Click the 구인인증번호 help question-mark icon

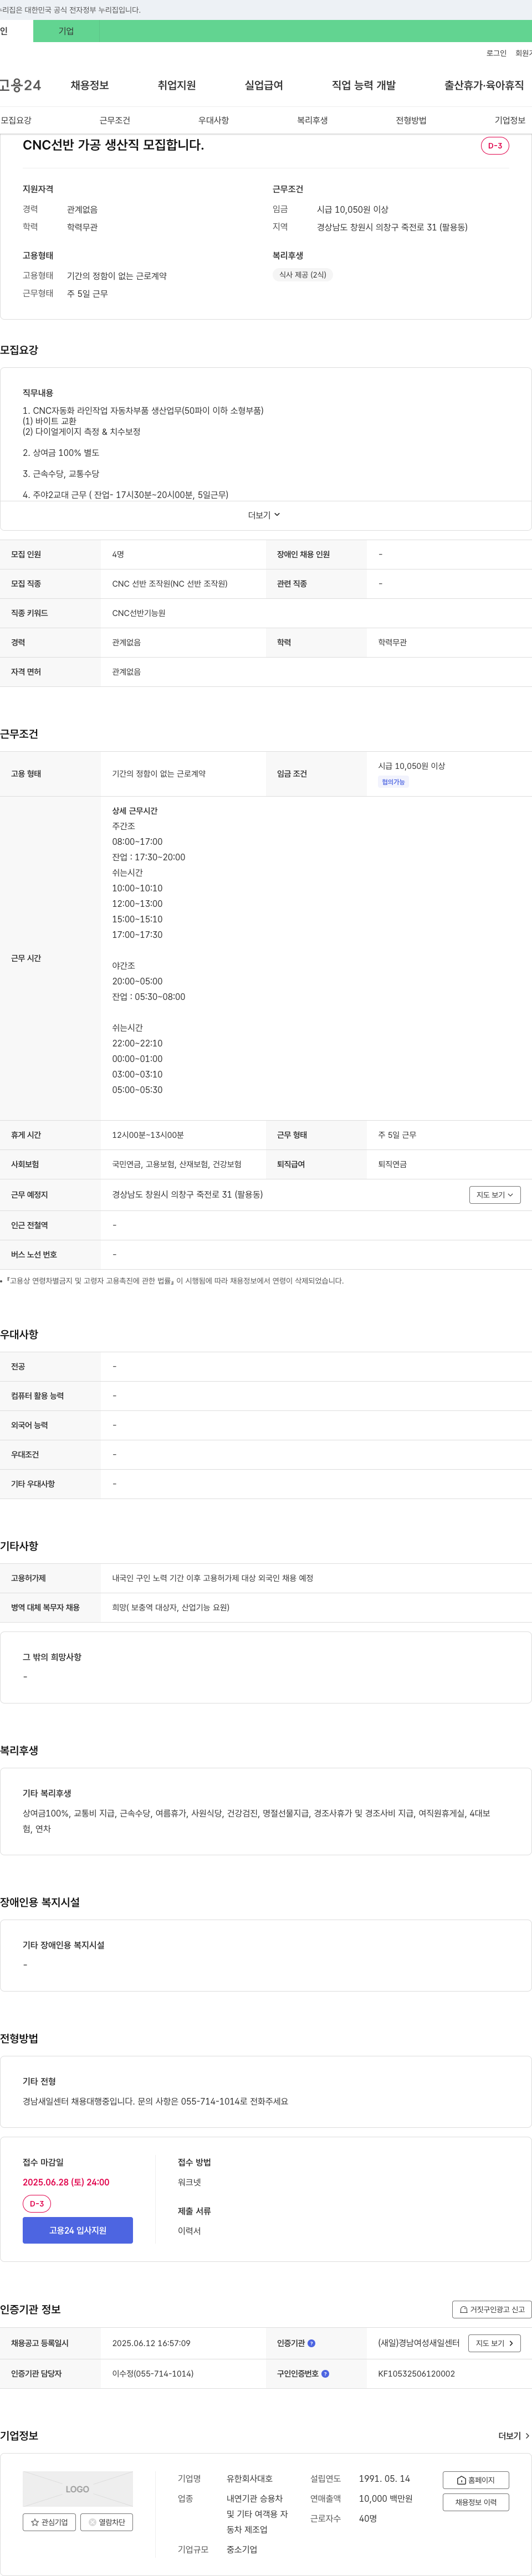[x=325, y=2373]
